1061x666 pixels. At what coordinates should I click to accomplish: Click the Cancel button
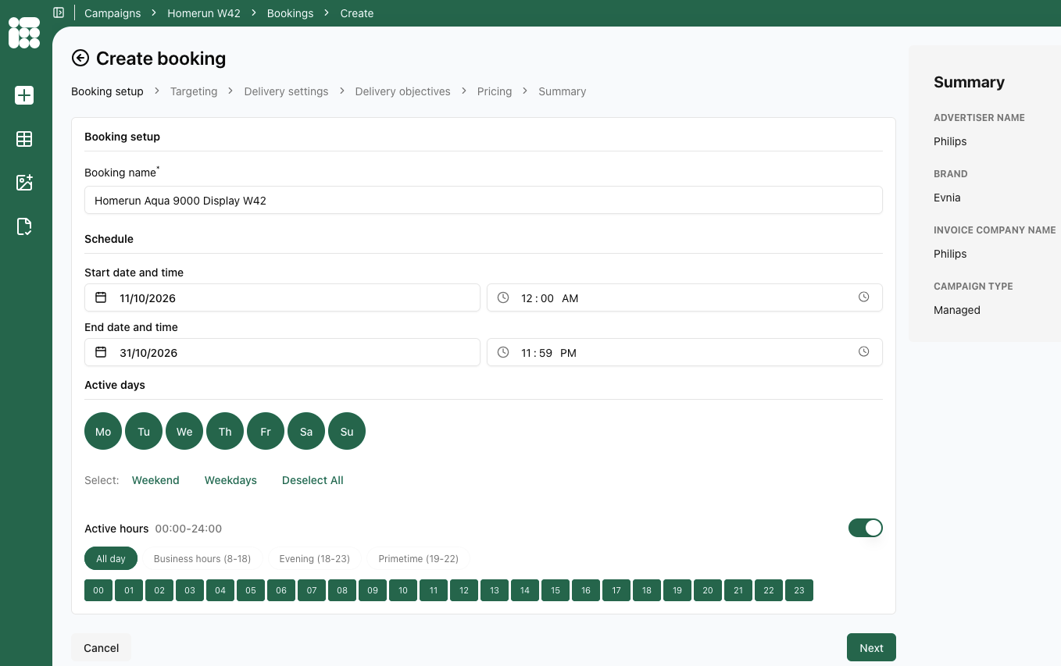[102, 647]
